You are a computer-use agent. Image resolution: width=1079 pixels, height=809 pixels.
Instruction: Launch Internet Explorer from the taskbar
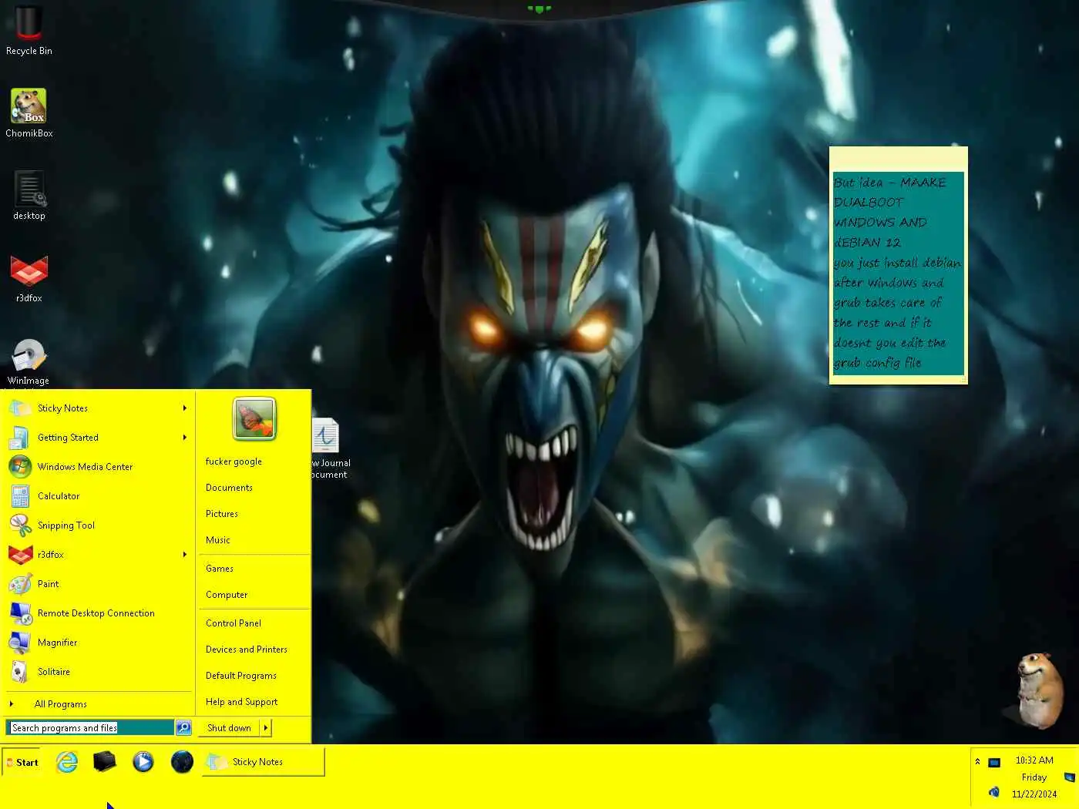(67, 762)
